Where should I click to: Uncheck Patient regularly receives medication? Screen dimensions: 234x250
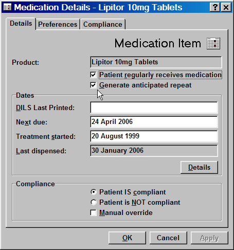click(x=93, y=75)
